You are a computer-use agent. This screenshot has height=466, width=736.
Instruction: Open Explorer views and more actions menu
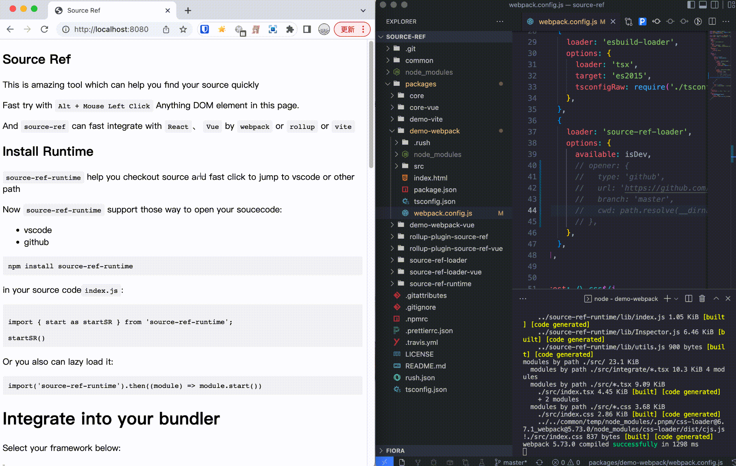500,22
